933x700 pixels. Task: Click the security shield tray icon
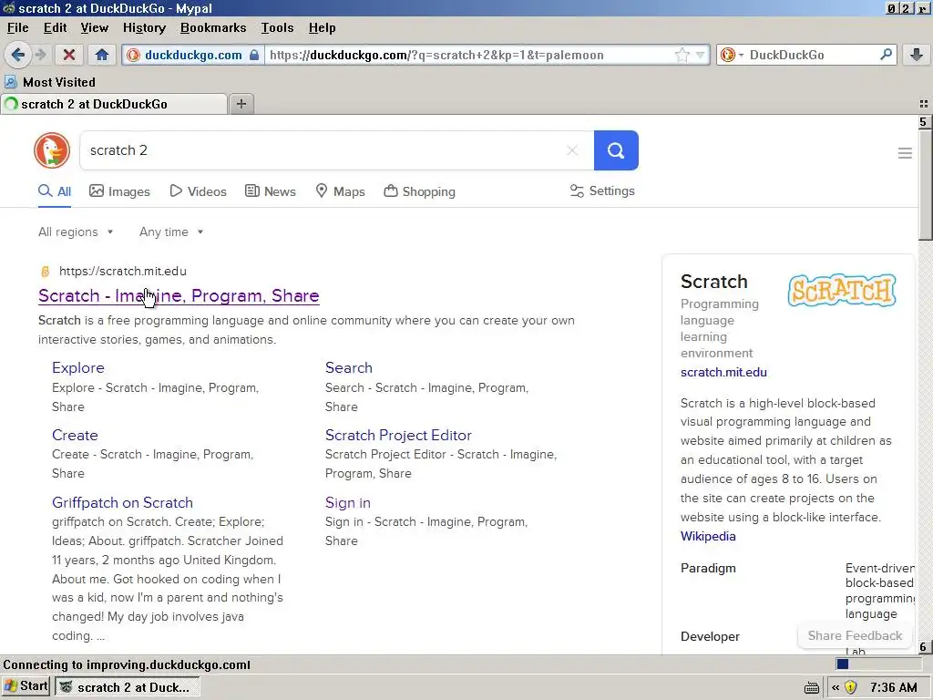(851, 687)
